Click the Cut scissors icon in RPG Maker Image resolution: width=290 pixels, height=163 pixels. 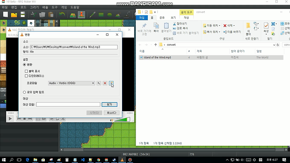[33, 14]
